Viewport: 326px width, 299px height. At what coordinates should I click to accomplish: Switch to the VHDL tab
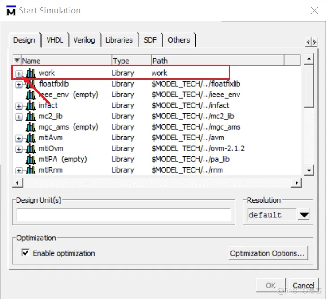point(55,40)
